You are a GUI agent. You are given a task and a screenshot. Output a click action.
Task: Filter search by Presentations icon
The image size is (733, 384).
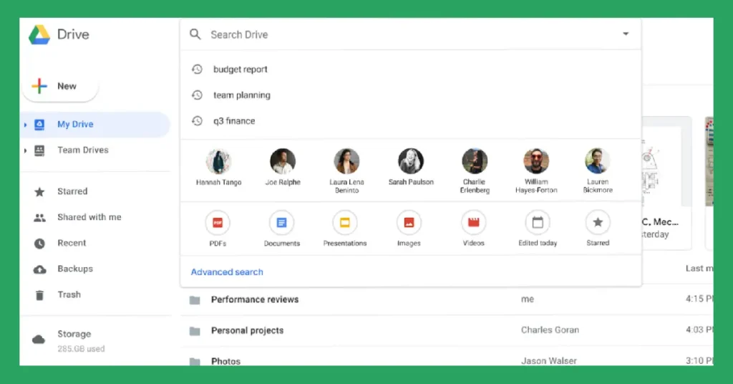[x=345, y=223]
